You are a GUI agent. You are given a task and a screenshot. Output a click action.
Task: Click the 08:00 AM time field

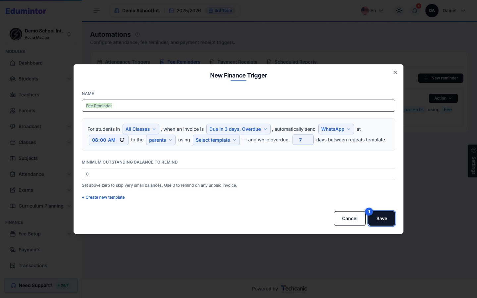coord(109,140)
